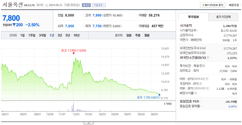Click the 선차트 label
The image size is (242, 125).
tap(13, 35)
